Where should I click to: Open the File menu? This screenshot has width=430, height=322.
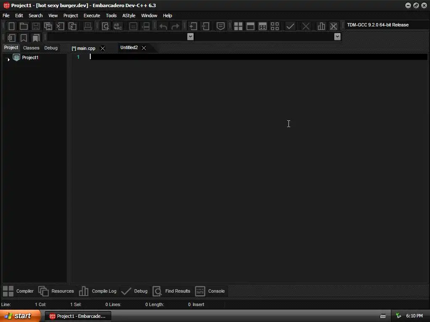pos(6,16)
